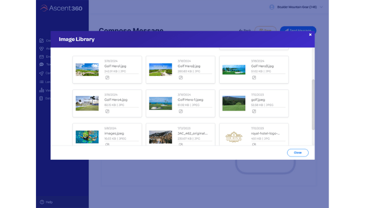Click the insert icon under Golf Hero1.jpg
Screen dimensions: 365x208
[107, 77]
